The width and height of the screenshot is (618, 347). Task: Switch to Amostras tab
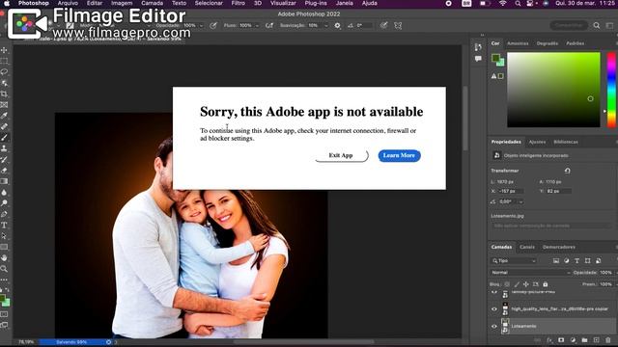tap(518, 43)
